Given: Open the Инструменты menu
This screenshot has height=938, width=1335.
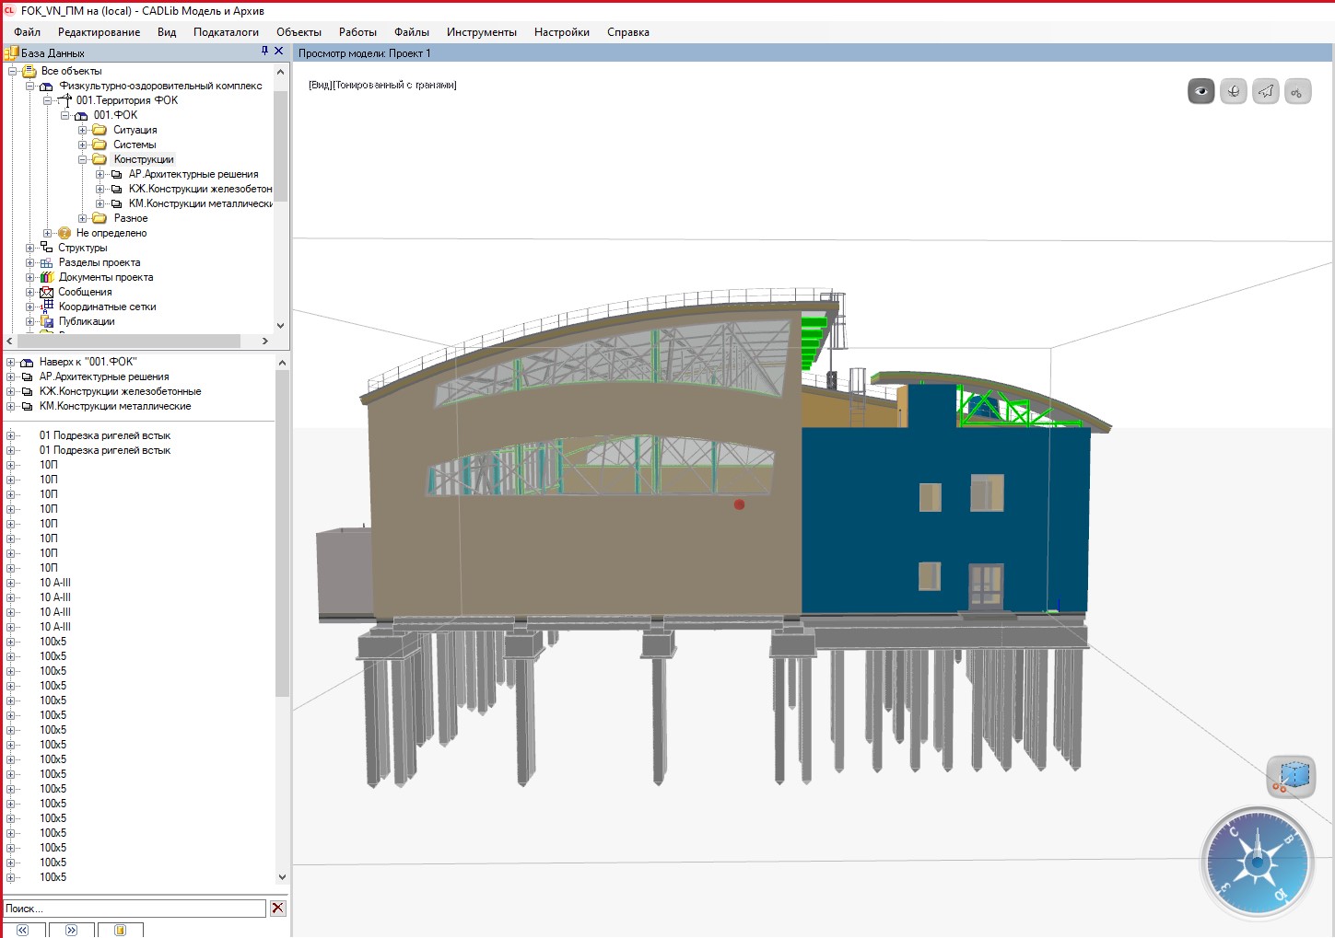Looking at the screenshot, I should [481, 32].
